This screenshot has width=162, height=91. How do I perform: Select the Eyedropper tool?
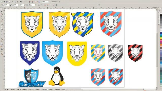click(2, 47)
